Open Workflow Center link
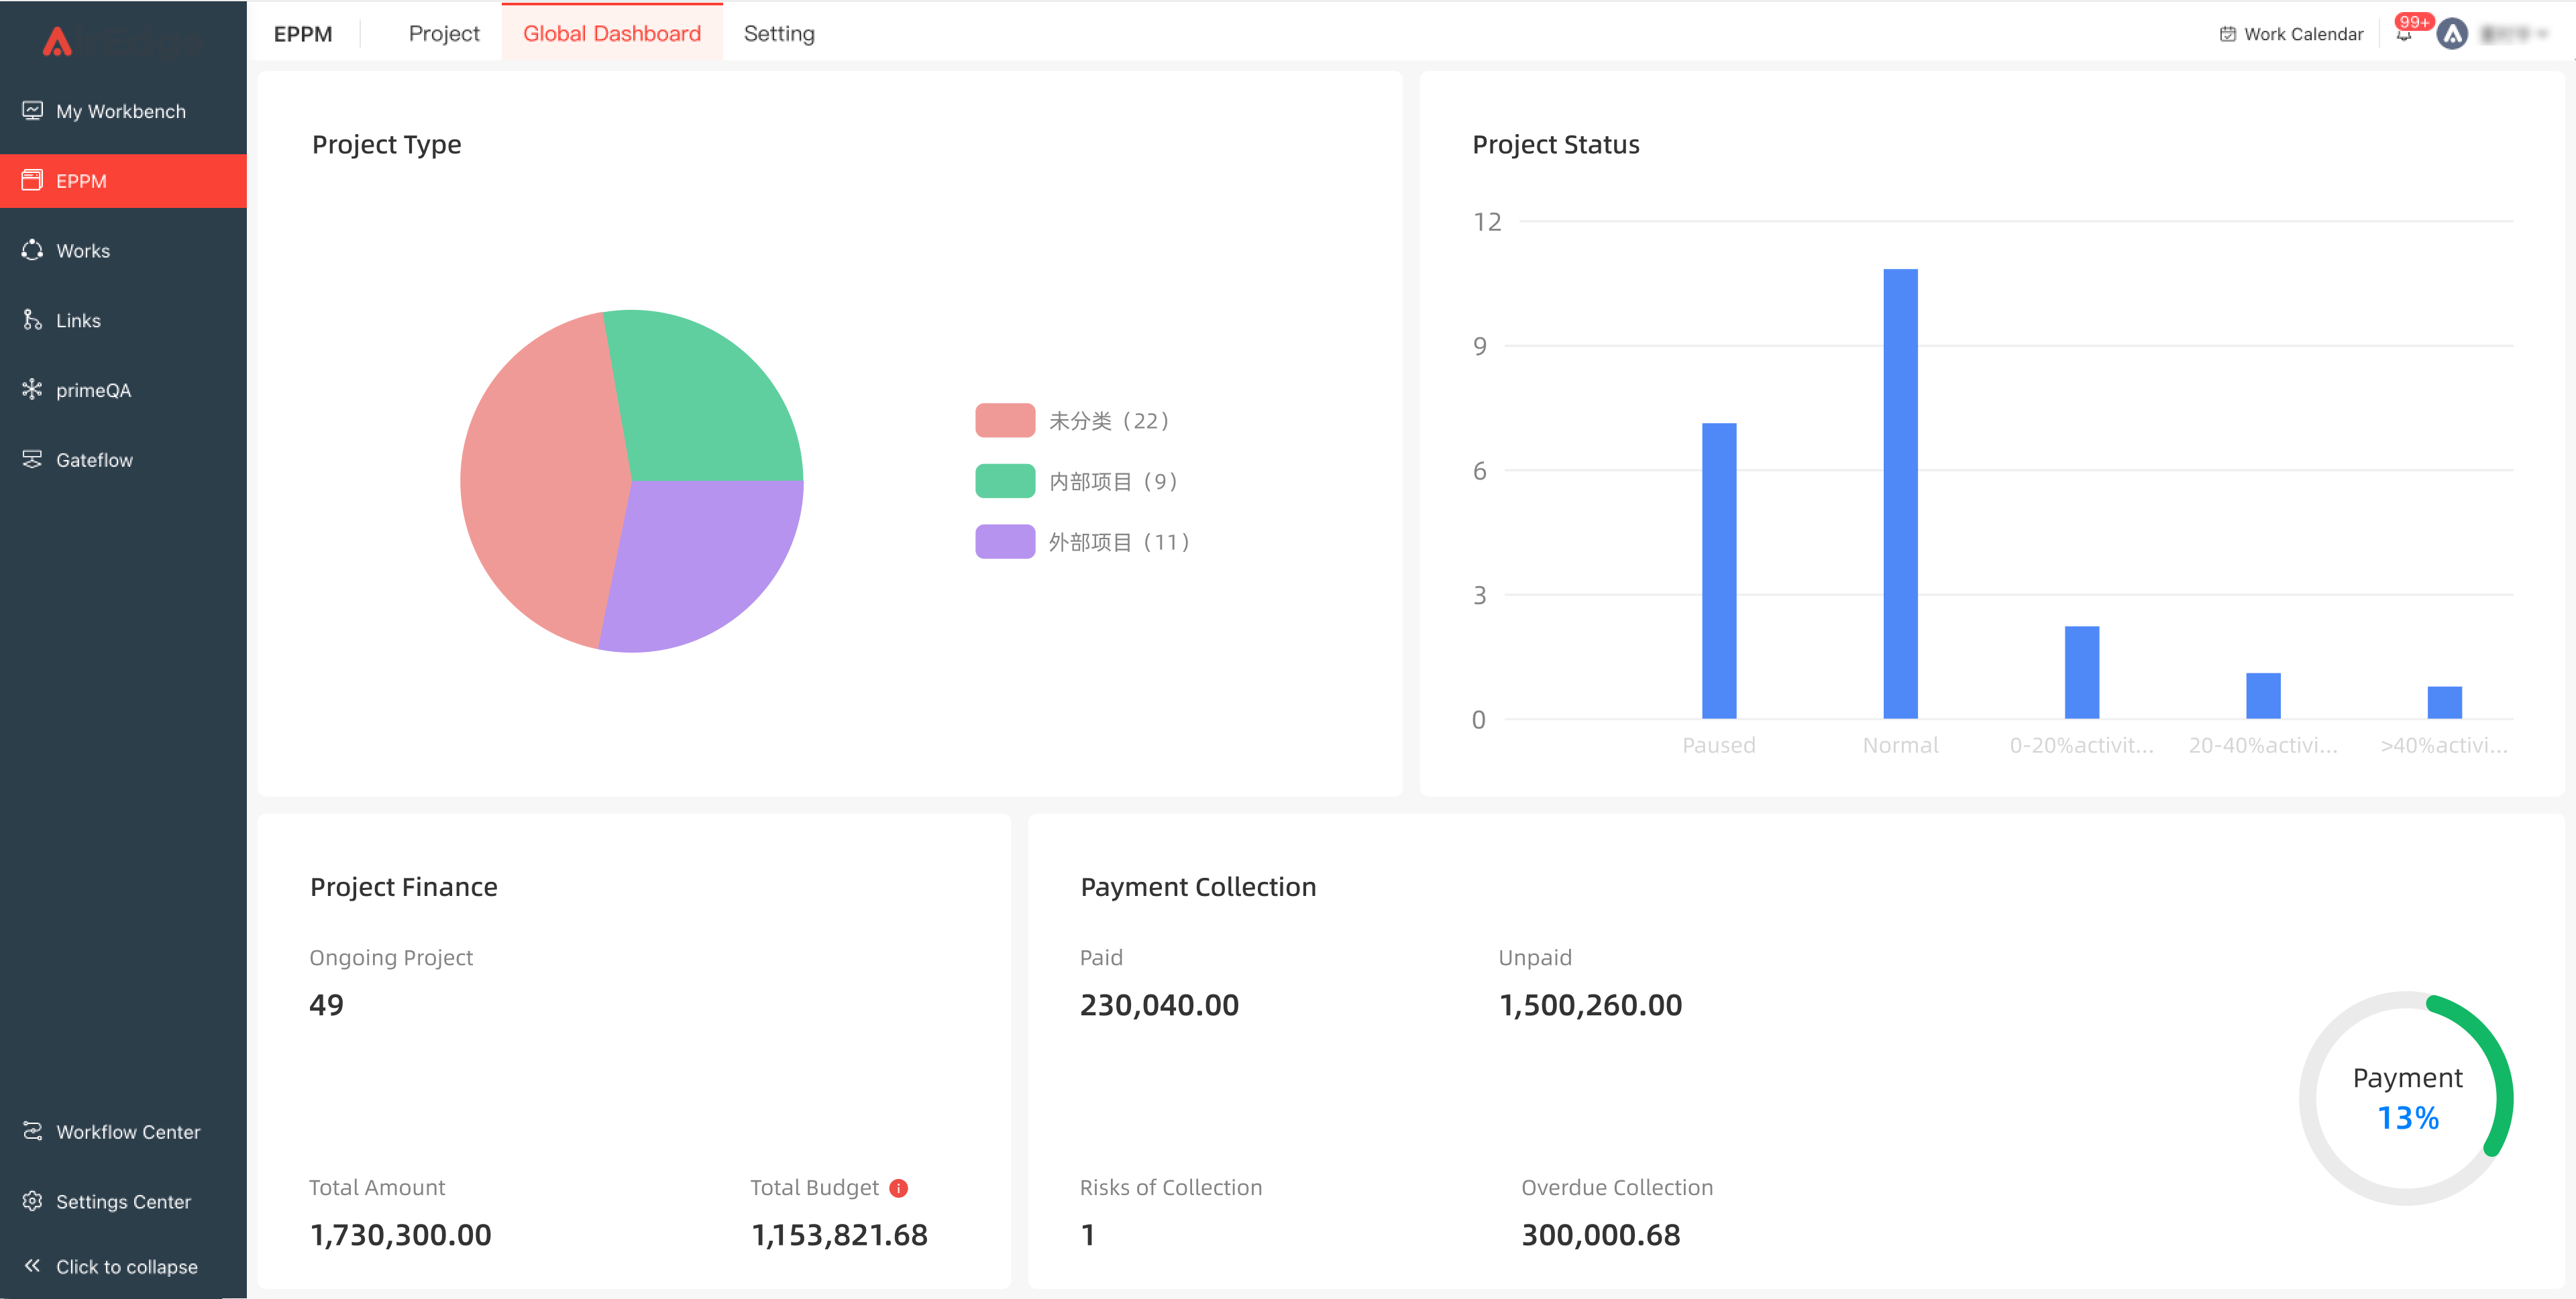This screenshot has height=1299, width=2576. pyautogui.click(x=123, y=1131)
